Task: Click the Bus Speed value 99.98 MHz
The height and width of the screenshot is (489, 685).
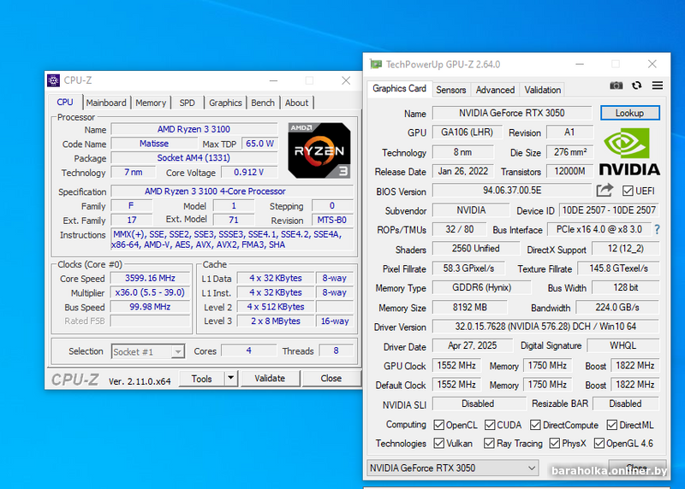Action: (150, 307)
